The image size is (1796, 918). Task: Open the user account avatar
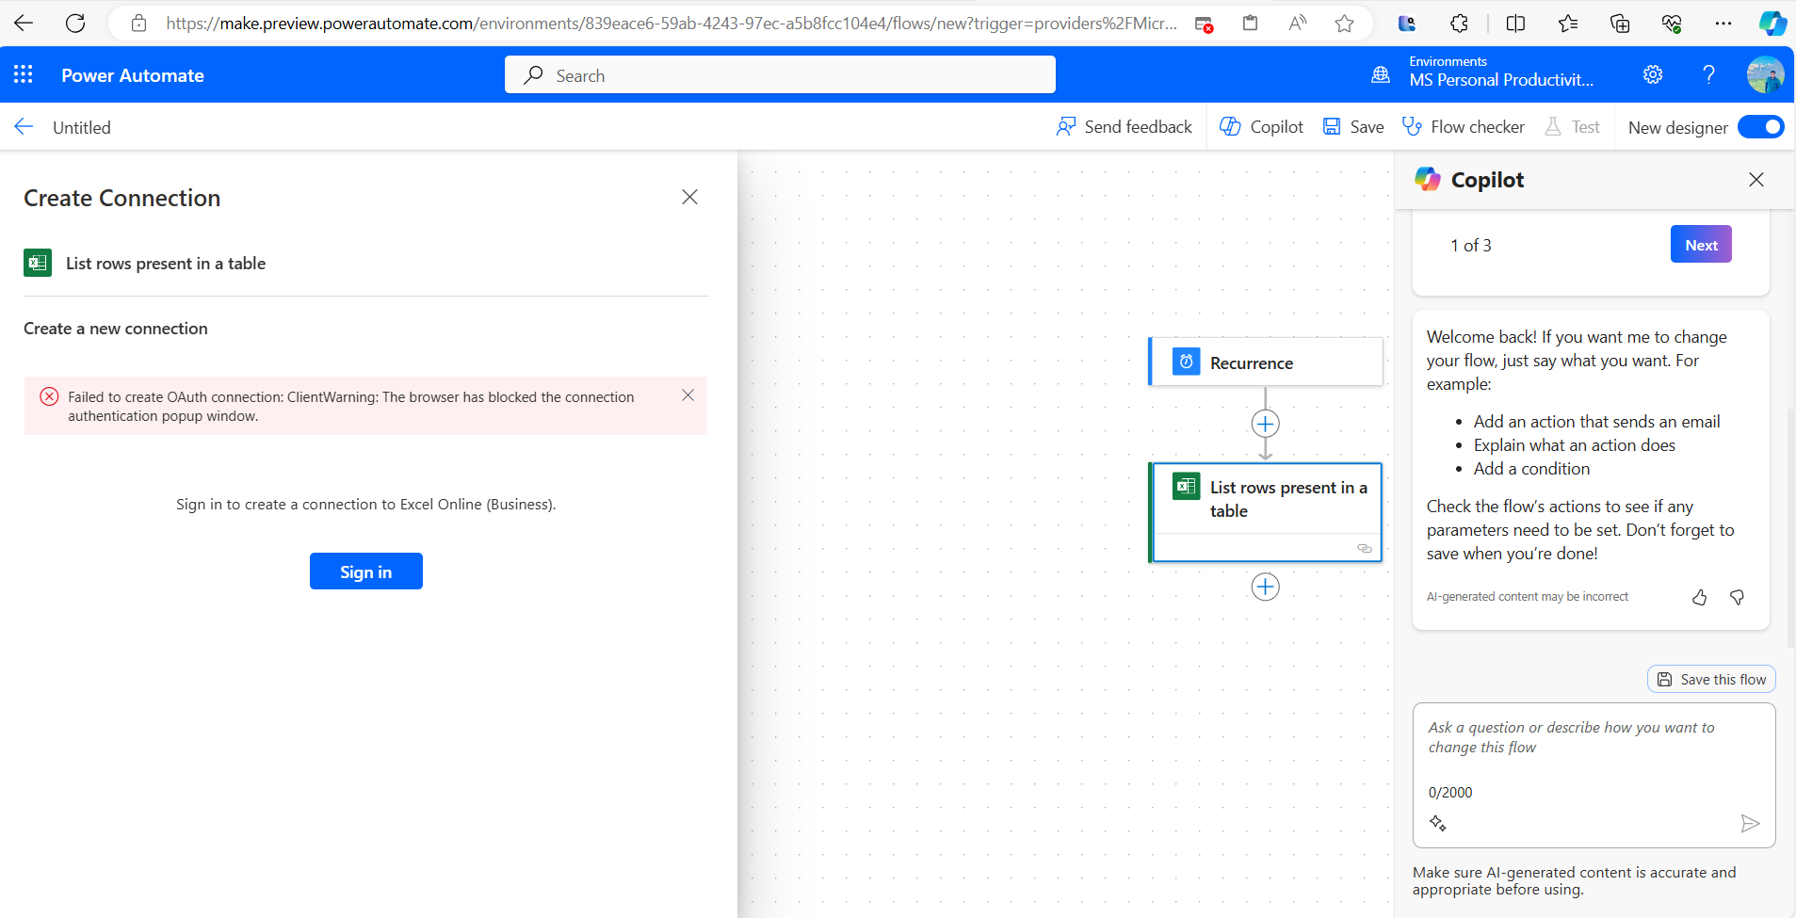[x=1765, y=74]
